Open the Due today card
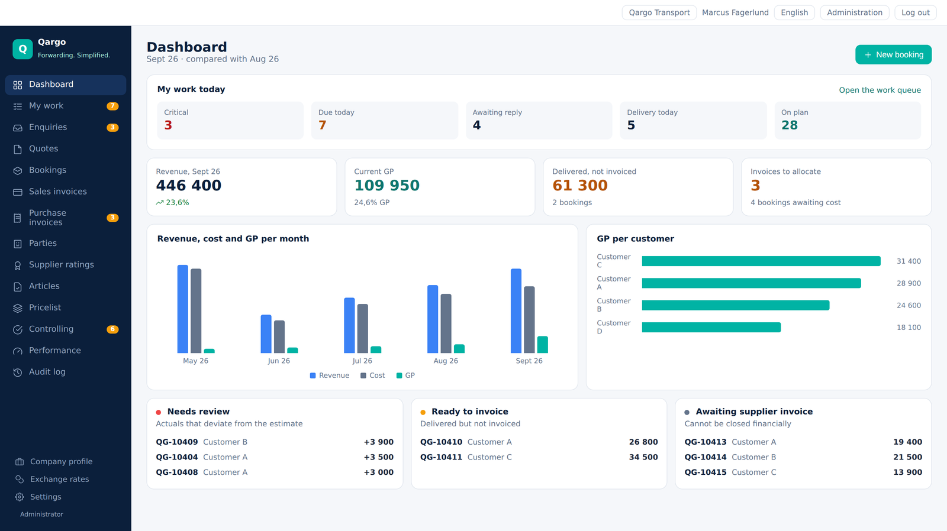 pos(385,121)
